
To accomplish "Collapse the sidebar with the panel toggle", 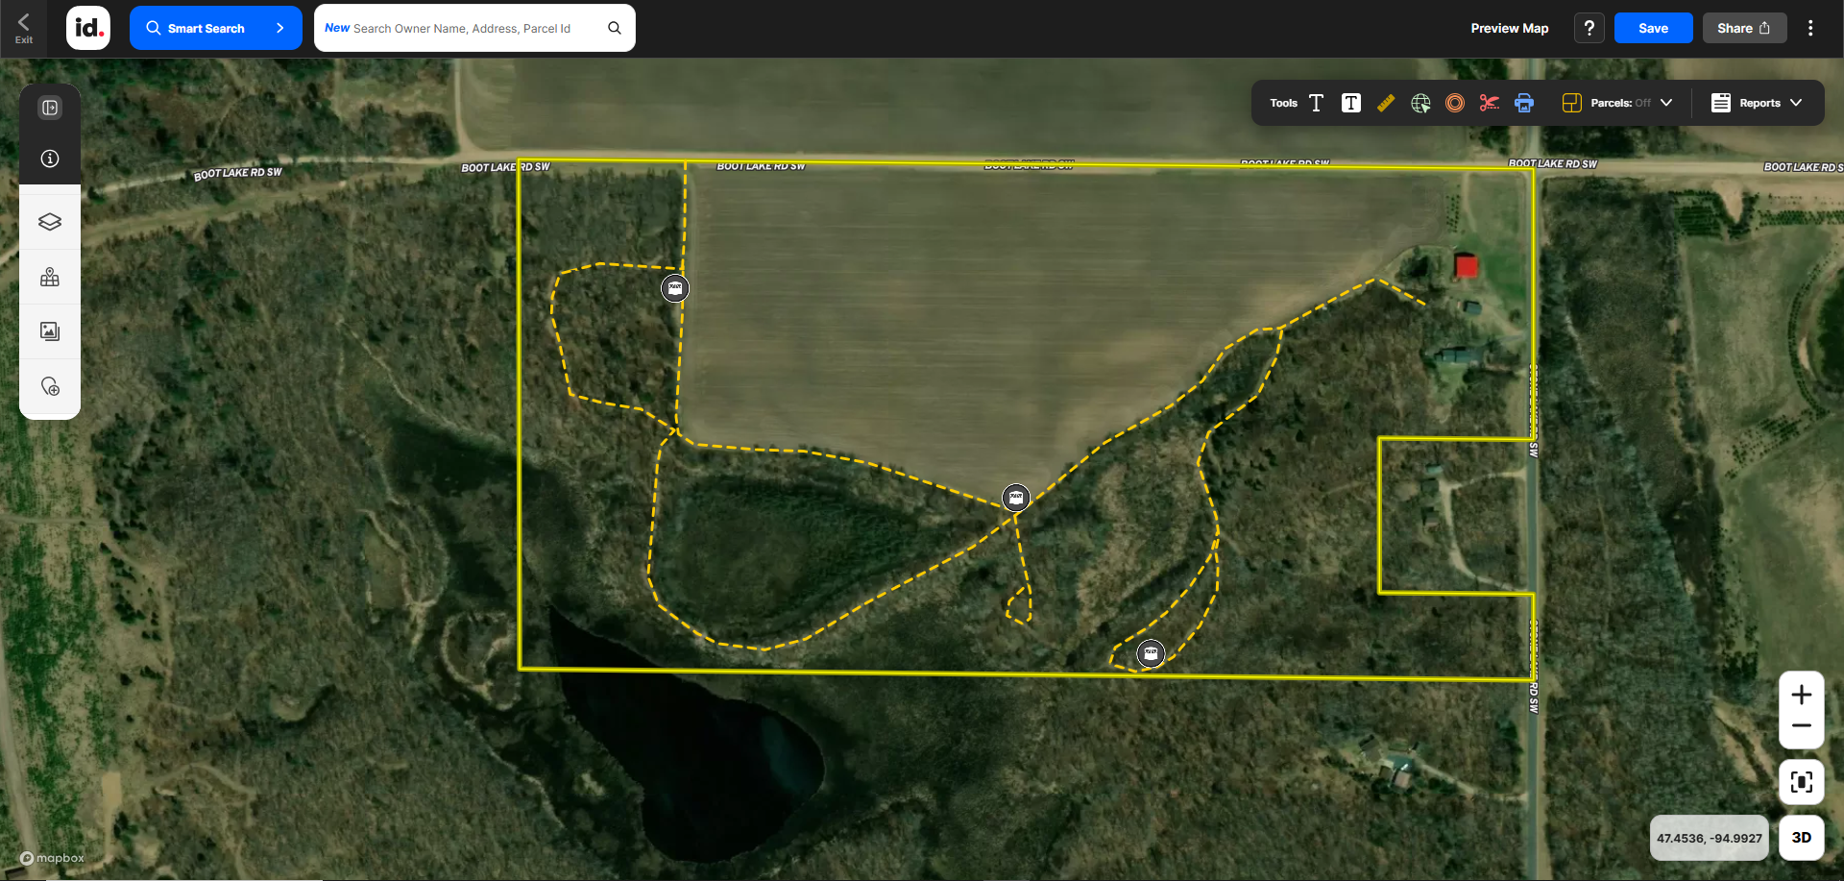I will pos(49,107).
